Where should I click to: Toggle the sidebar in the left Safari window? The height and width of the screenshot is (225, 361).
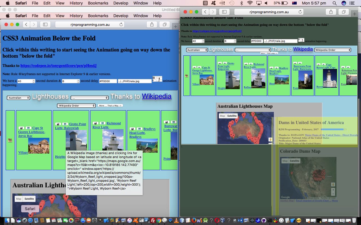45,24
